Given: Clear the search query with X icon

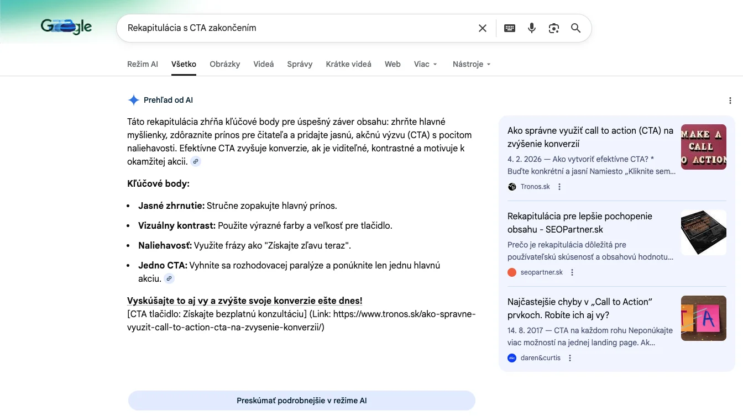Looking at the screenshot, I should 483,28.
